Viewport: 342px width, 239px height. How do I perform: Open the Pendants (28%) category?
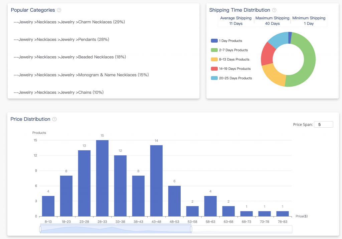61,40
